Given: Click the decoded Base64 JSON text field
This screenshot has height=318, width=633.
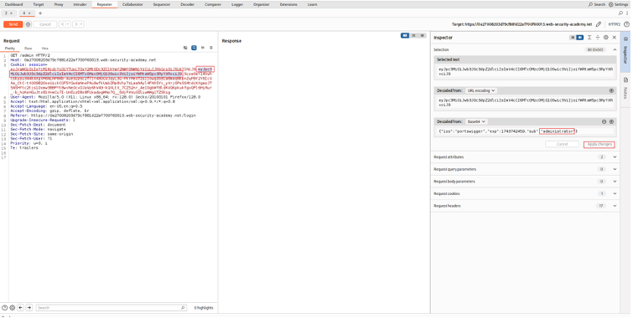Looking at the screenshot, I should [525, 131].
